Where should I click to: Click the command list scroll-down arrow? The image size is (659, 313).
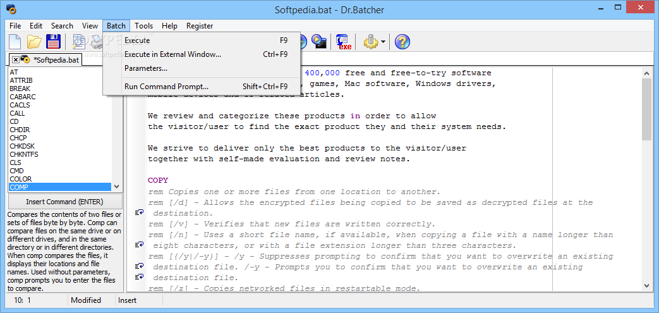click(116, 187)
